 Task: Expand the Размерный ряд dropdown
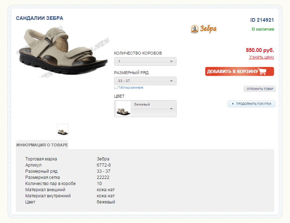(x=145, y=81)
